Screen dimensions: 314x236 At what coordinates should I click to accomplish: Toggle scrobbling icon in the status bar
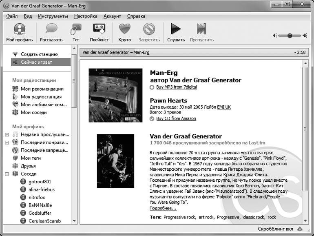300,229
